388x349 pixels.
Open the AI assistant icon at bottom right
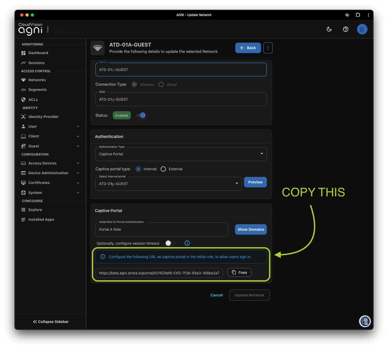(365, 321)
